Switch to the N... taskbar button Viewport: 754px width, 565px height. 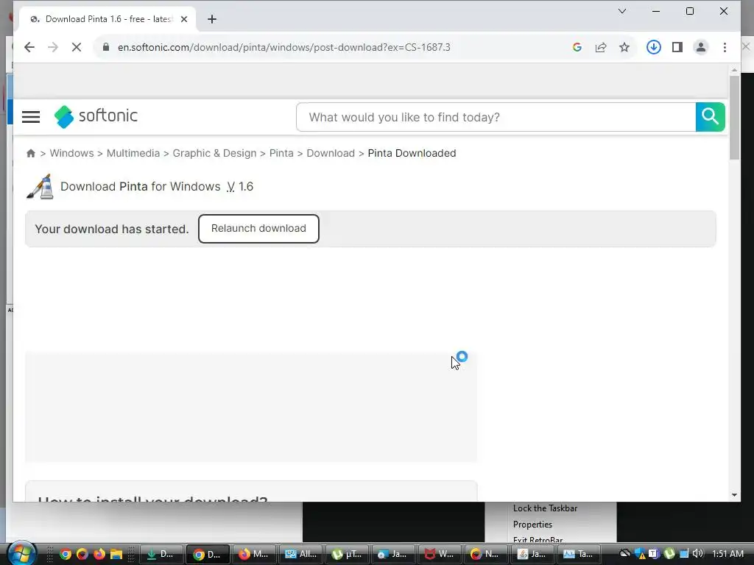click(x=486, y=554)
